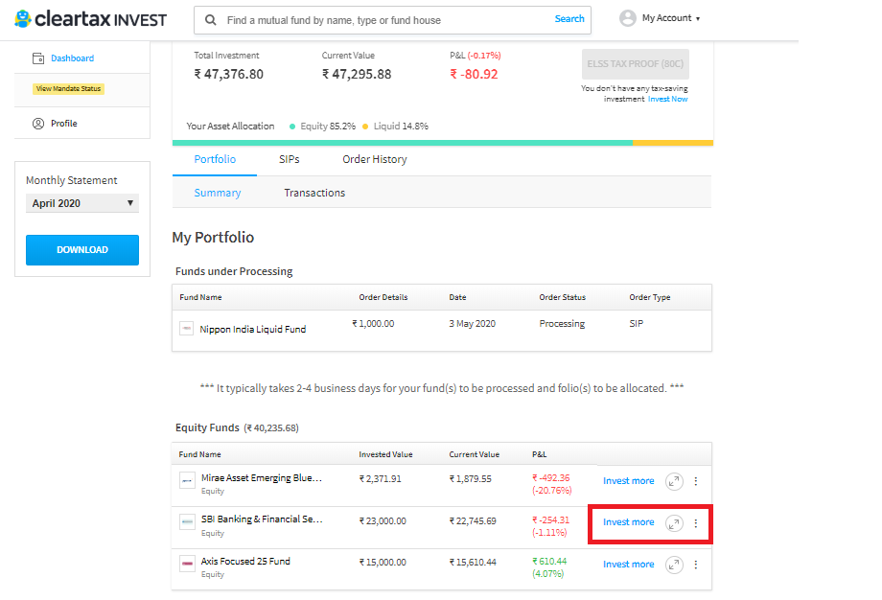Viewport: 882px width, 600px height.
Task: Expand details icon for Mirae Asset row
Action: pos(674,481)
